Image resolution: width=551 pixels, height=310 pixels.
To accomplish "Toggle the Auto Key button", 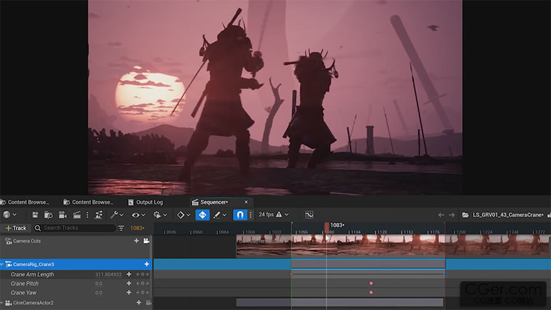I will [x=202, y=215].
